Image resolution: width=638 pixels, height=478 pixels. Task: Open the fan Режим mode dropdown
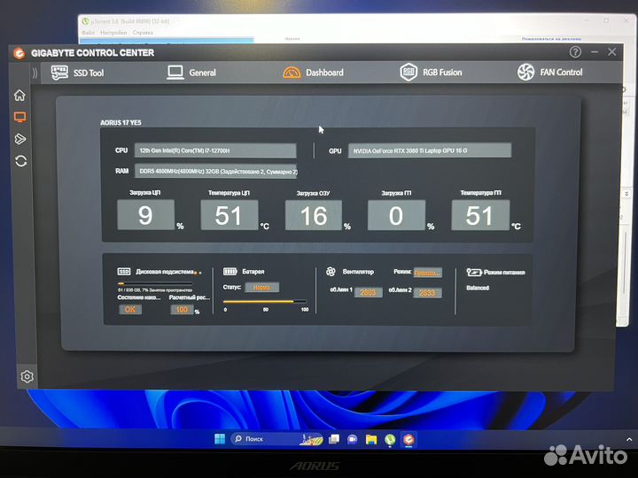click(427, 273)
